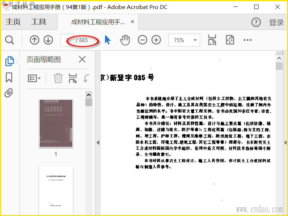288x216 pixels.
Task: Click the heading 新登字 035 号
Action: (132, 77)
